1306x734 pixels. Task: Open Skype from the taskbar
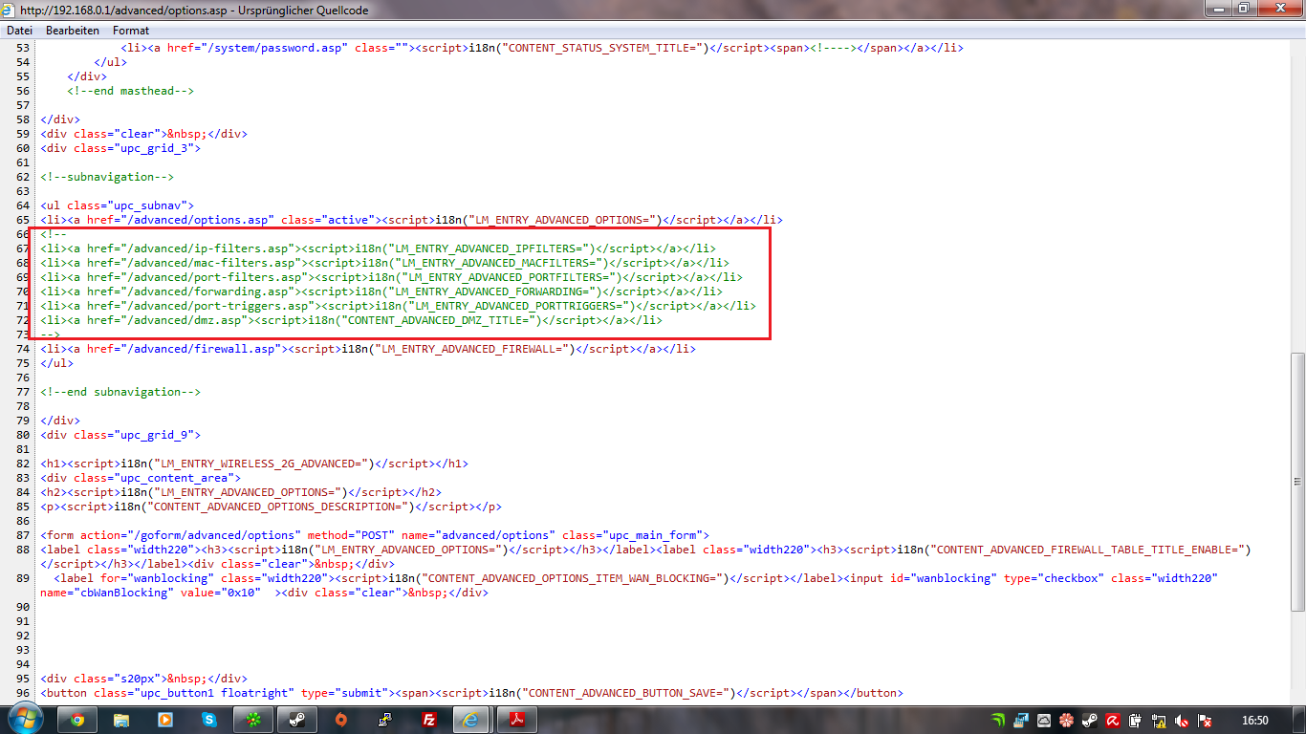208,720
